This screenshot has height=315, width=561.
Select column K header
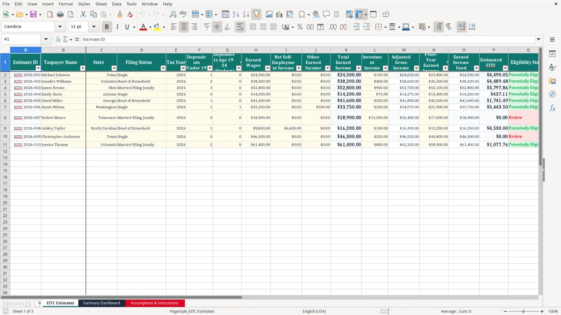click(346, 50)
